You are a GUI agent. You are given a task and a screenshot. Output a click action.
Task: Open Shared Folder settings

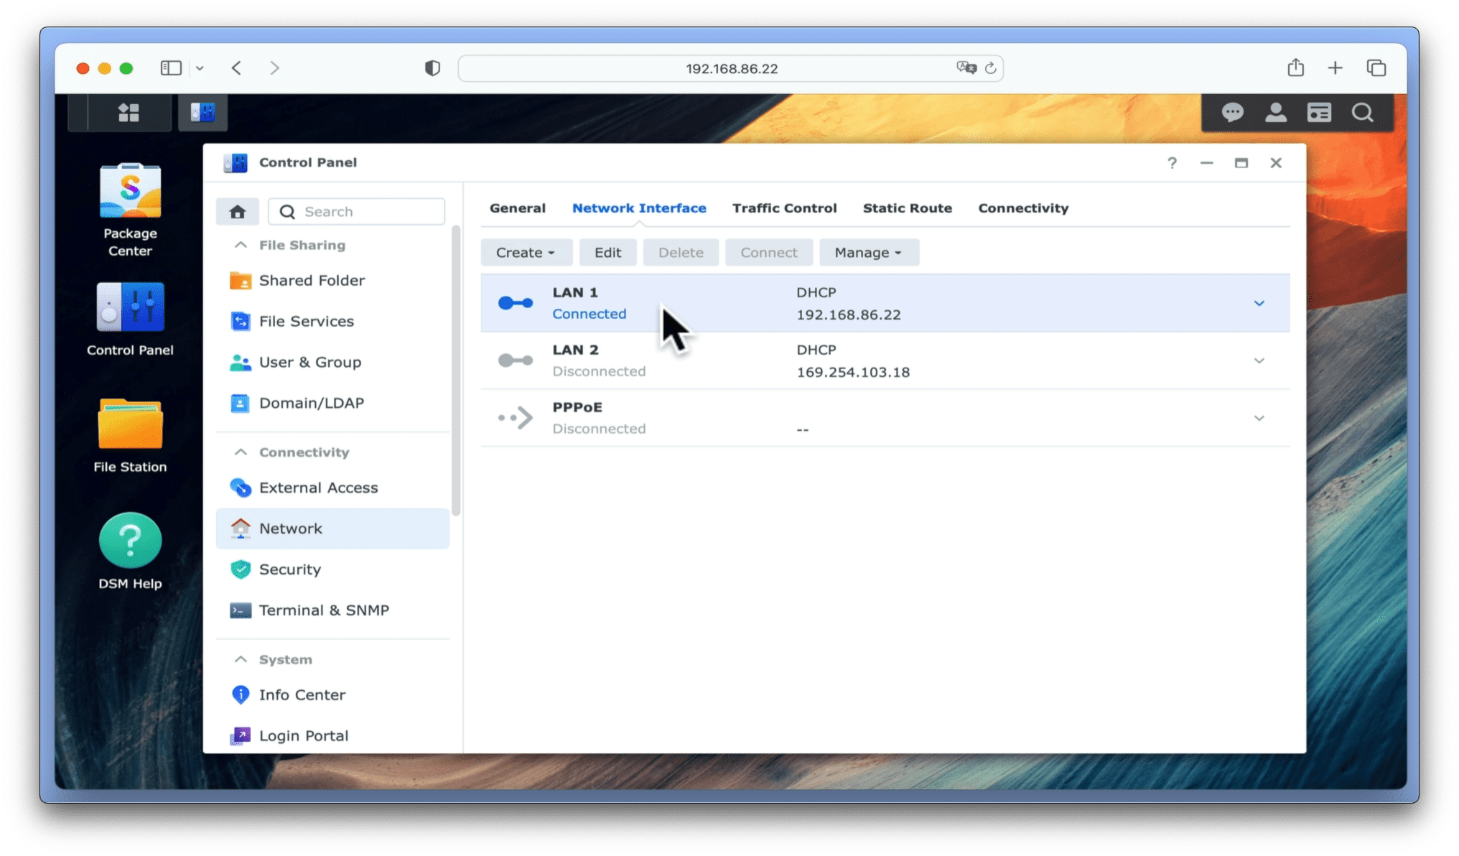click(333, 281)
